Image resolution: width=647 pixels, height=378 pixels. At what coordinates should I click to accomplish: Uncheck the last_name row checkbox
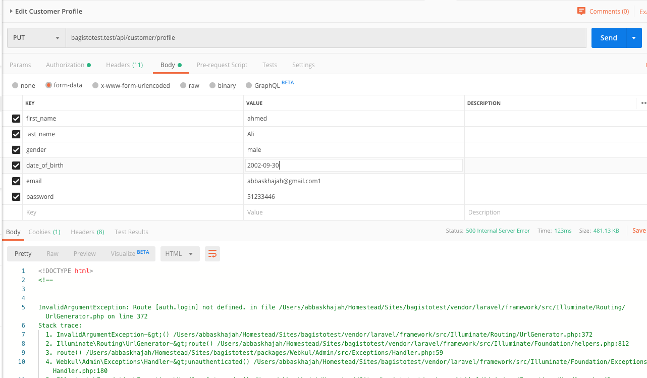pyautogui.click(x=16, y=134)
